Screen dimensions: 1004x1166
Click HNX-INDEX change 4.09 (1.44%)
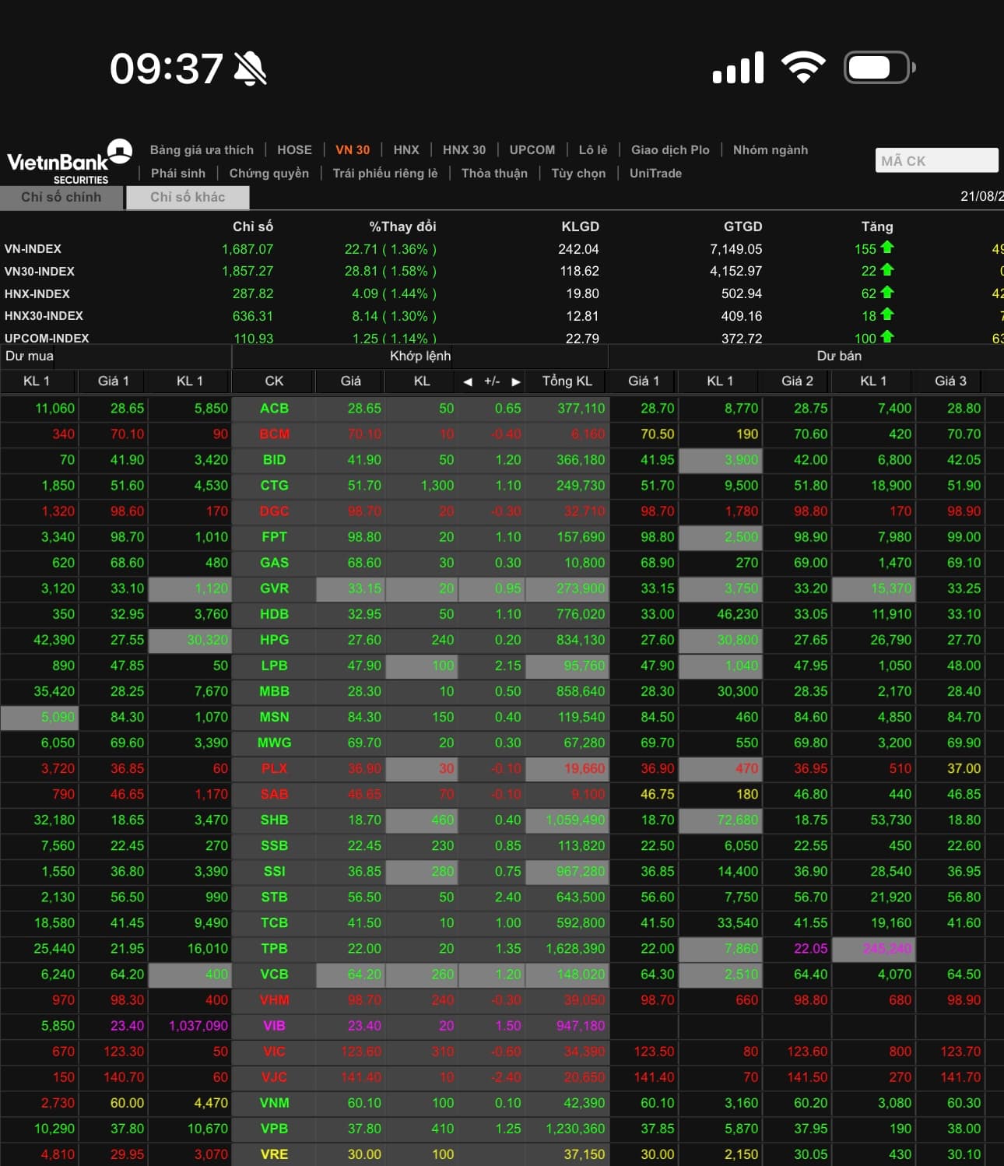coord(394,293)
